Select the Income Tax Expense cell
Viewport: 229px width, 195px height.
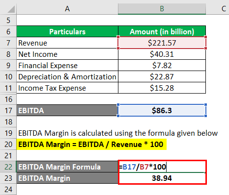67,88
